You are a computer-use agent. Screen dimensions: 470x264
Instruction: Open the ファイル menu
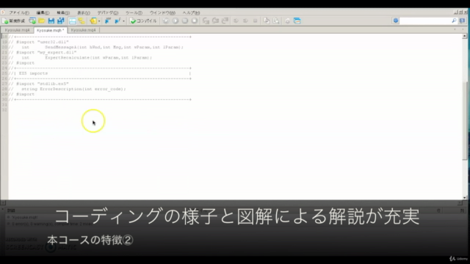pyautogui.click(x=19, y=13)
